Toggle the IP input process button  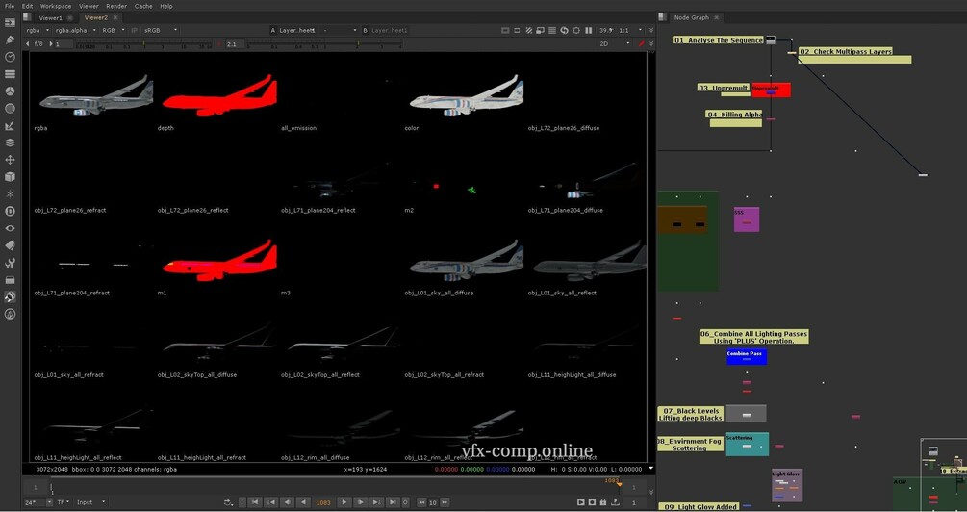pyautogui.click(x=134, y=30)
